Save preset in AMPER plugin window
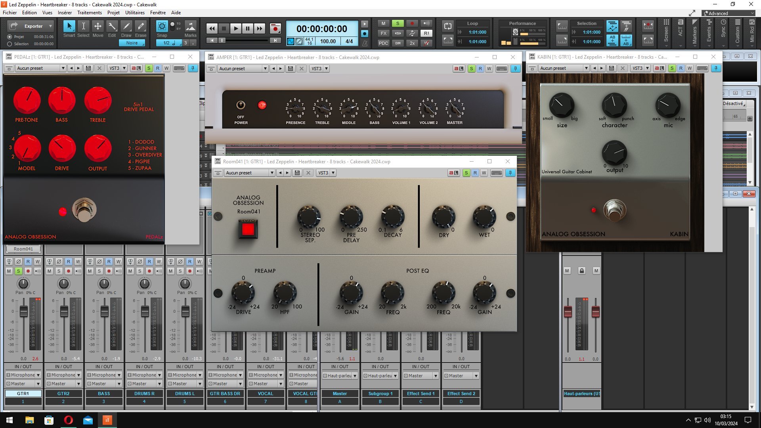Screen dimensions: 761x428 pos(291,69)
